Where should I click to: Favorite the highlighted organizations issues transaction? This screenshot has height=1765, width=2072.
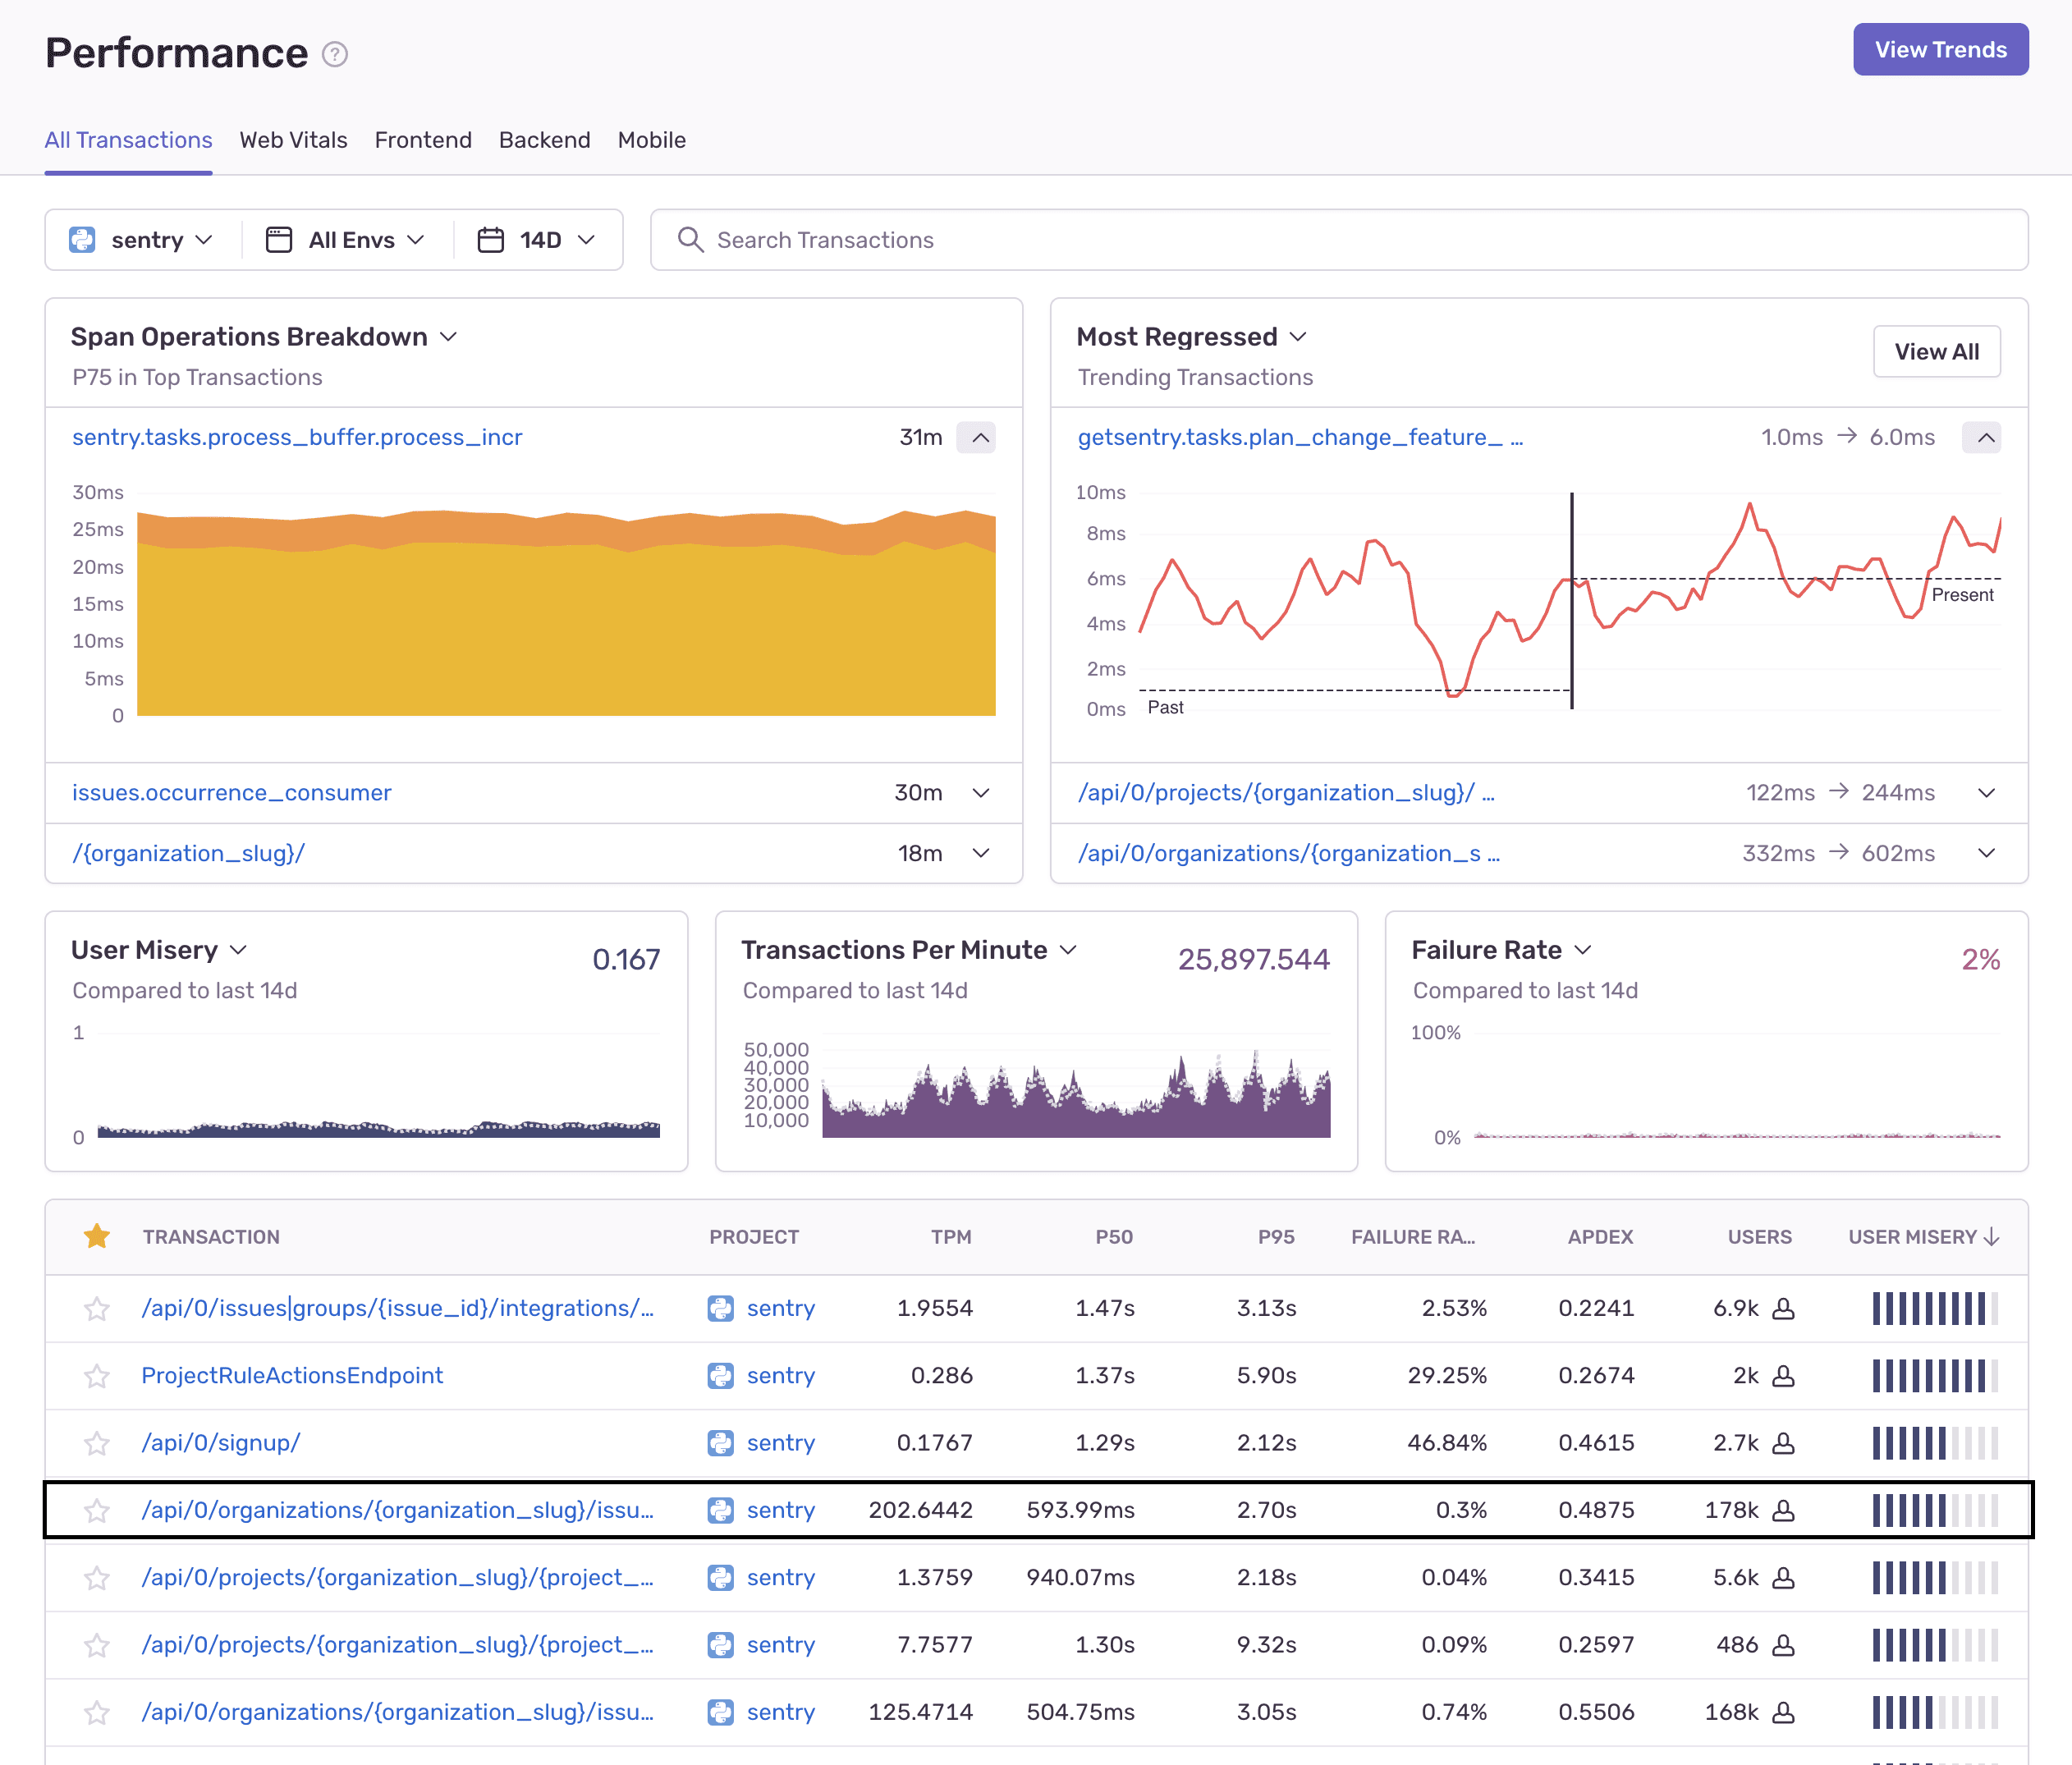click(97, 1510)
